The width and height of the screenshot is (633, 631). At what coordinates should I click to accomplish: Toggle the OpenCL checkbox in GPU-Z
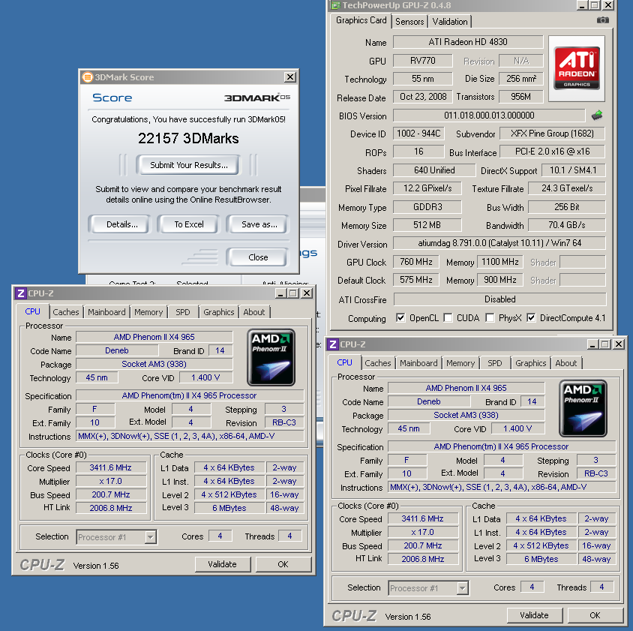coord(400,318)
